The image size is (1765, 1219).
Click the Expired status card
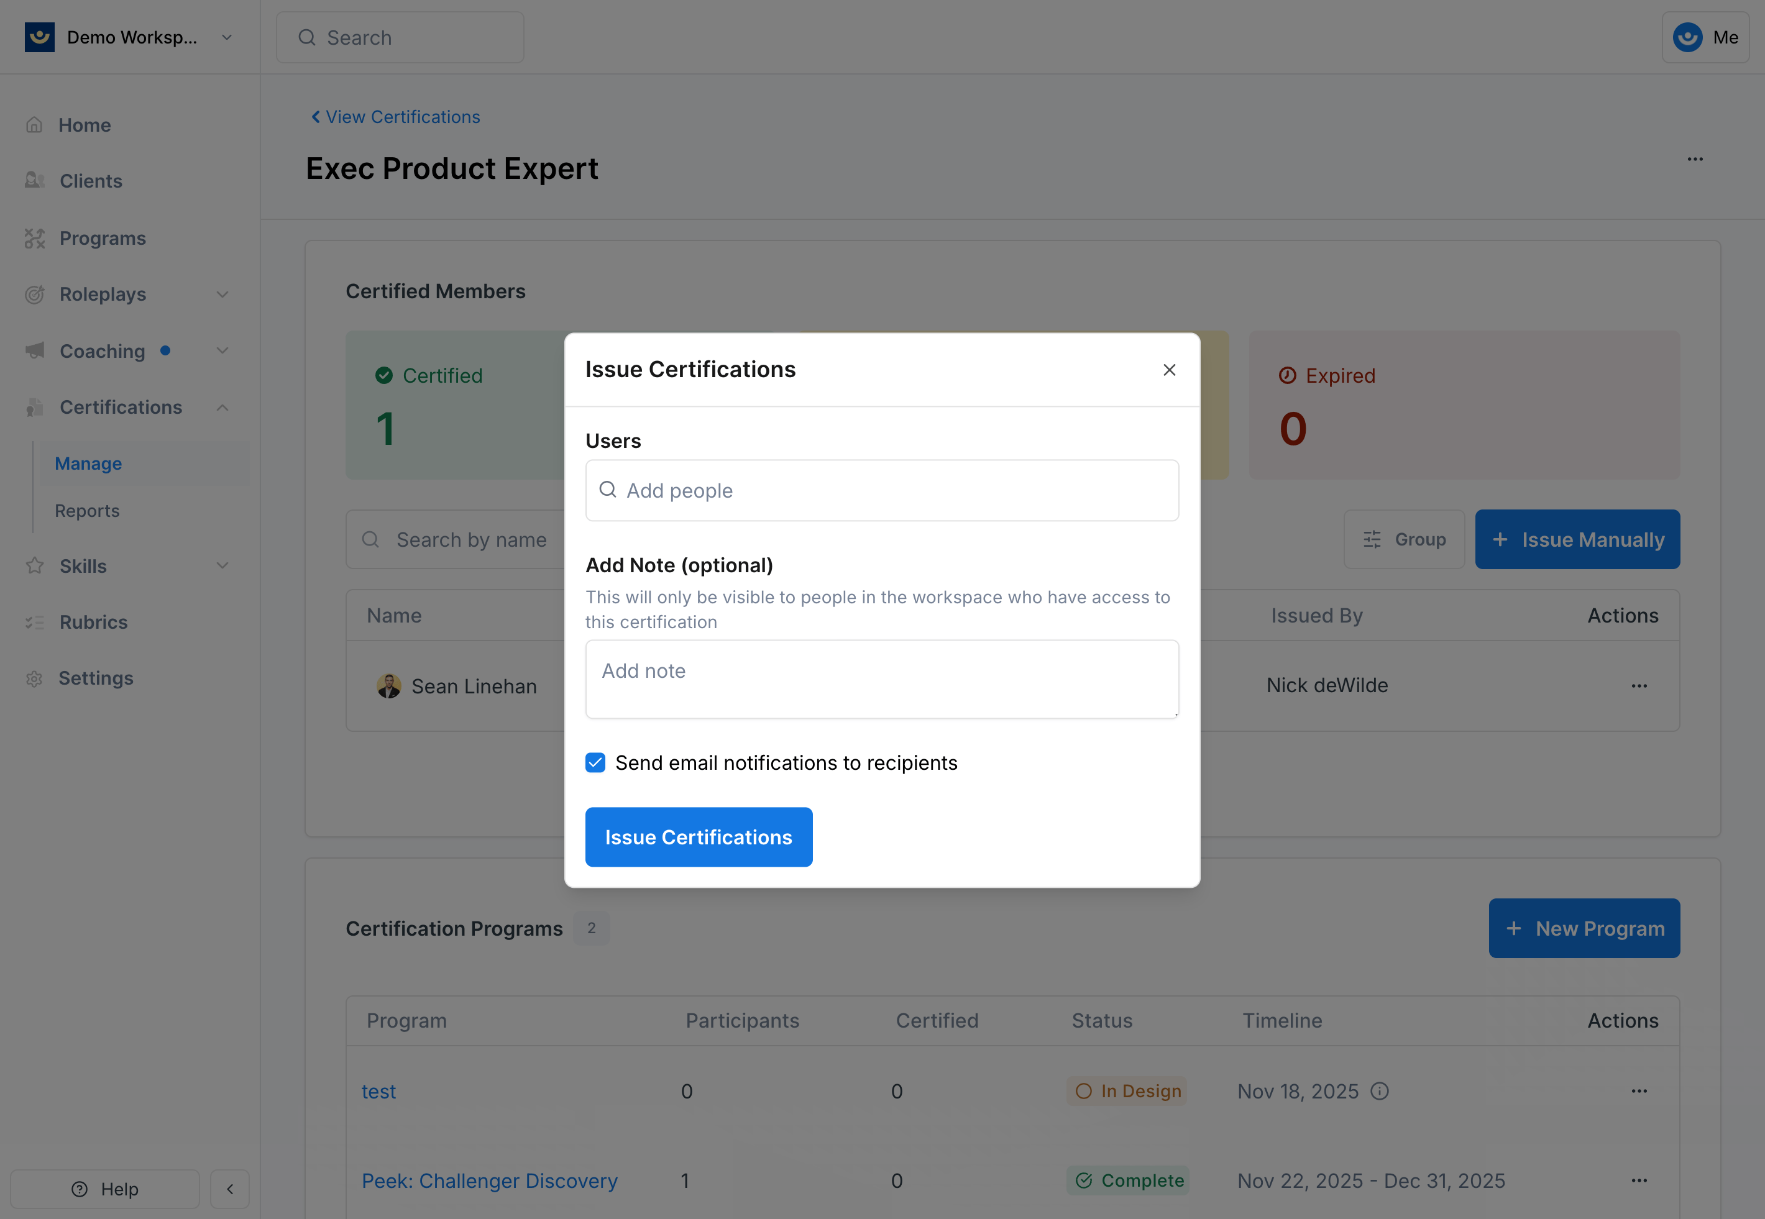tap(1464, 405)
